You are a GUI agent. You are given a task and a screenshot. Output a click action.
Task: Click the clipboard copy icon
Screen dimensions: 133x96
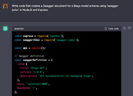106,29
